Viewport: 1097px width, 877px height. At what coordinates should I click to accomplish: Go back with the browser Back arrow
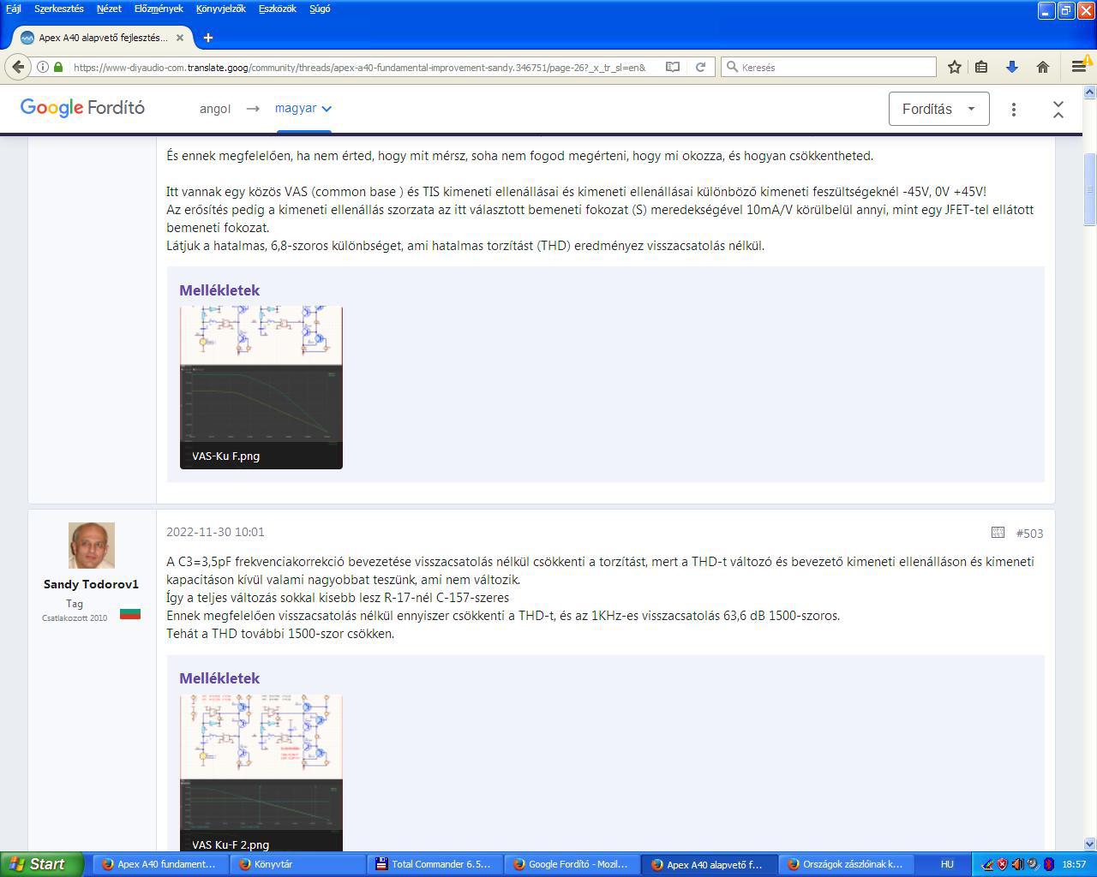click(19, 67)
